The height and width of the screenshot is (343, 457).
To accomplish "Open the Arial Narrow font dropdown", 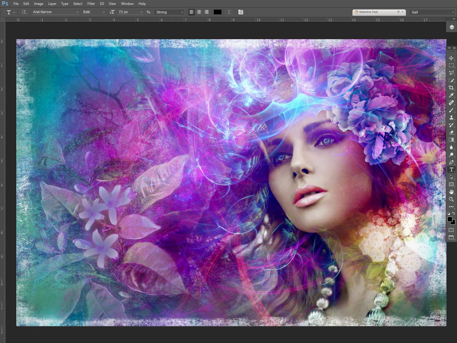I will 55,12.
